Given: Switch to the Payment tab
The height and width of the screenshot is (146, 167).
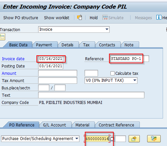Looking at the screenshot, I should pos(44,45).
